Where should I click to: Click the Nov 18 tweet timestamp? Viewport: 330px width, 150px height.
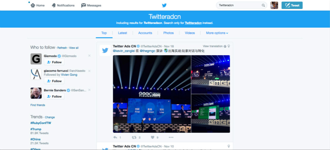click(169, 46)
